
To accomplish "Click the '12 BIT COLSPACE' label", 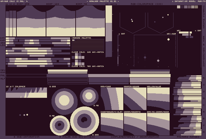I will (x=15, y=87).
